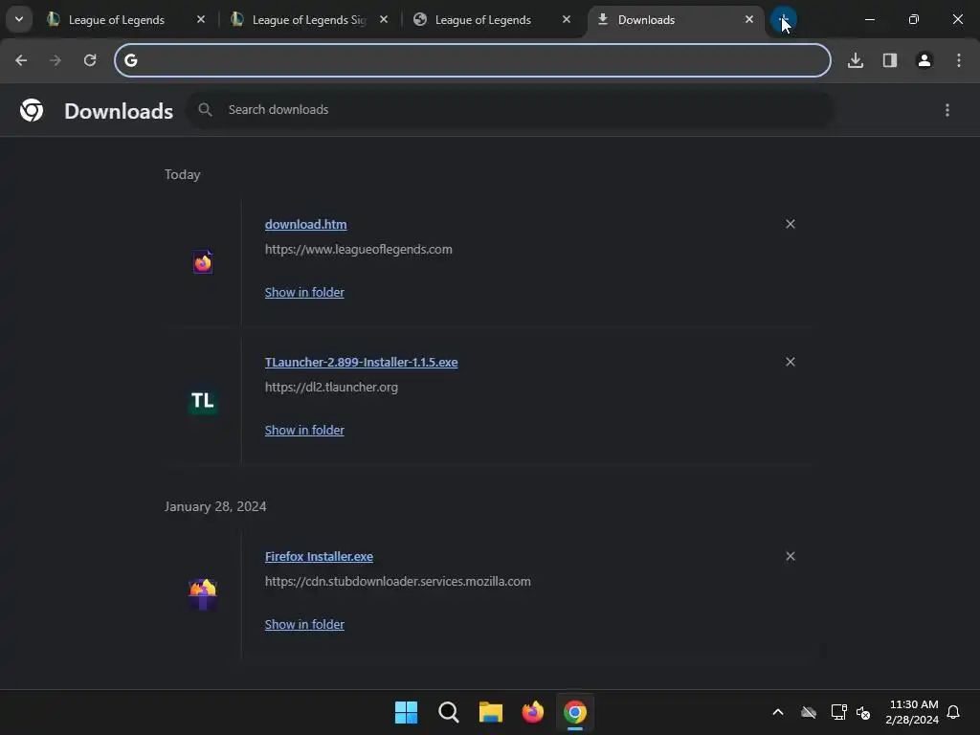Viewport: 980px width, 735px height.
Task: Open the notifications bell
Action: pos(954,712)
